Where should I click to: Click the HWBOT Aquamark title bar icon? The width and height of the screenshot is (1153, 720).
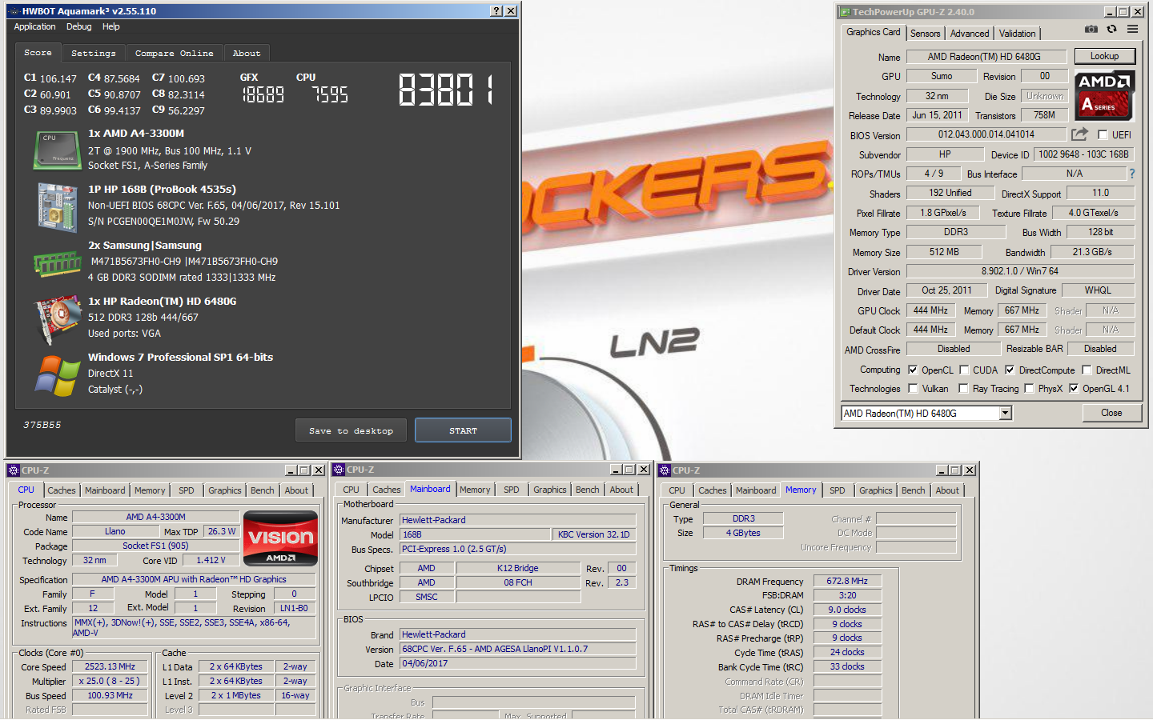14,11
